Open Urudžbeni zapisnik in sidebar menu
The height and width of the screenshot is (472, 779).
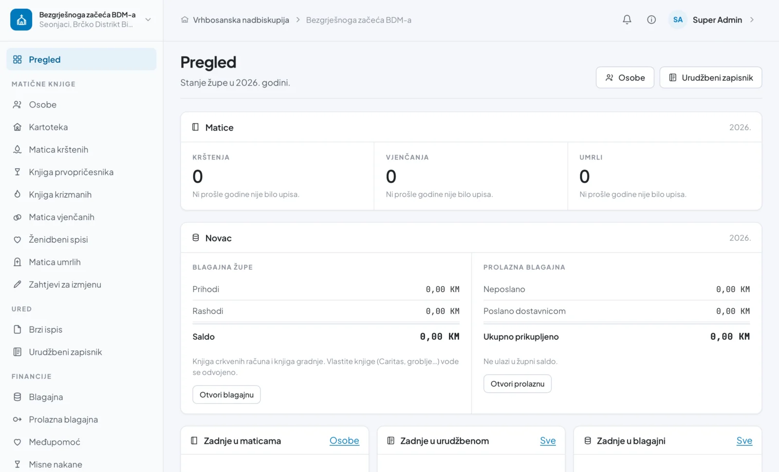point(81,352)
